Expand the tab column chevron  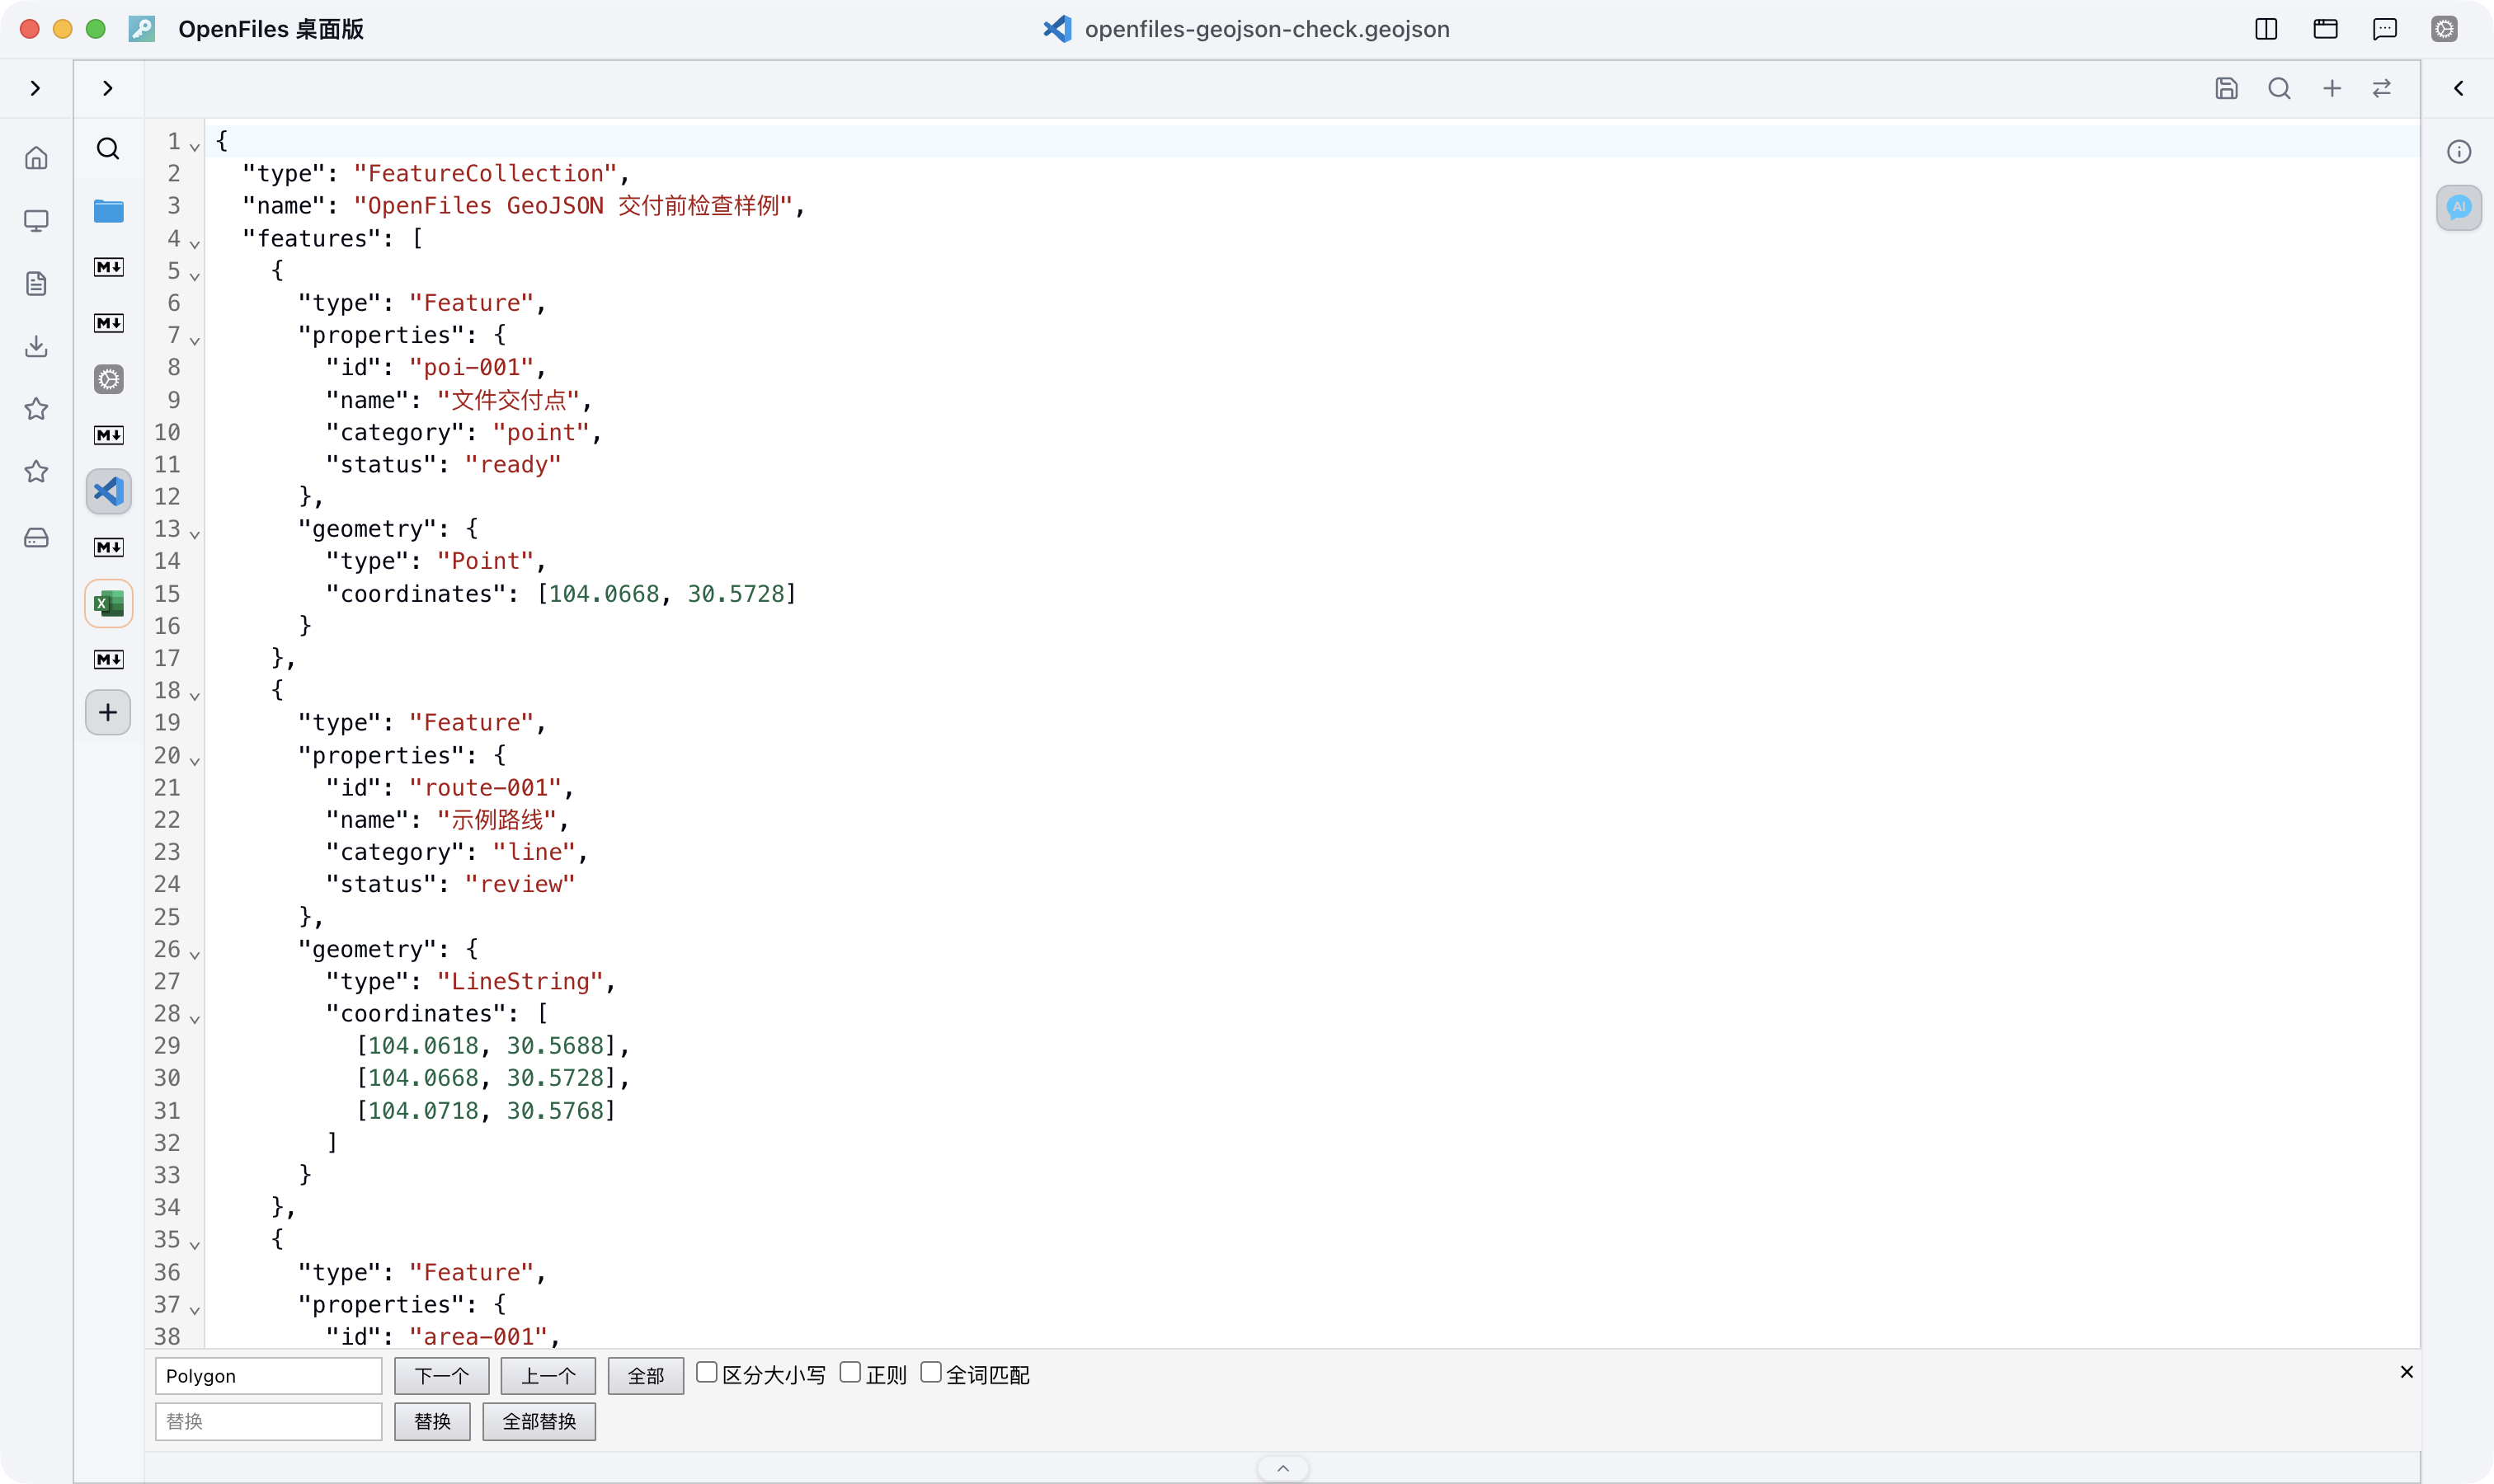coord(108,88)
